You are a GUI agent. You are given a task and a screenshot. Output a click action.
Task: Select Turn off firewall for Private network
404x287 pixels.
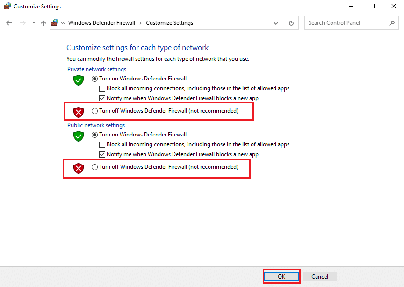(x=95, y=111)
